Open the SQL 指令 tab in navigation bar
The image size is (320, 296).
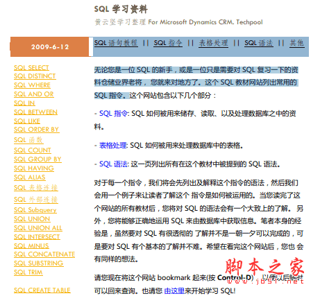(168, 43)
